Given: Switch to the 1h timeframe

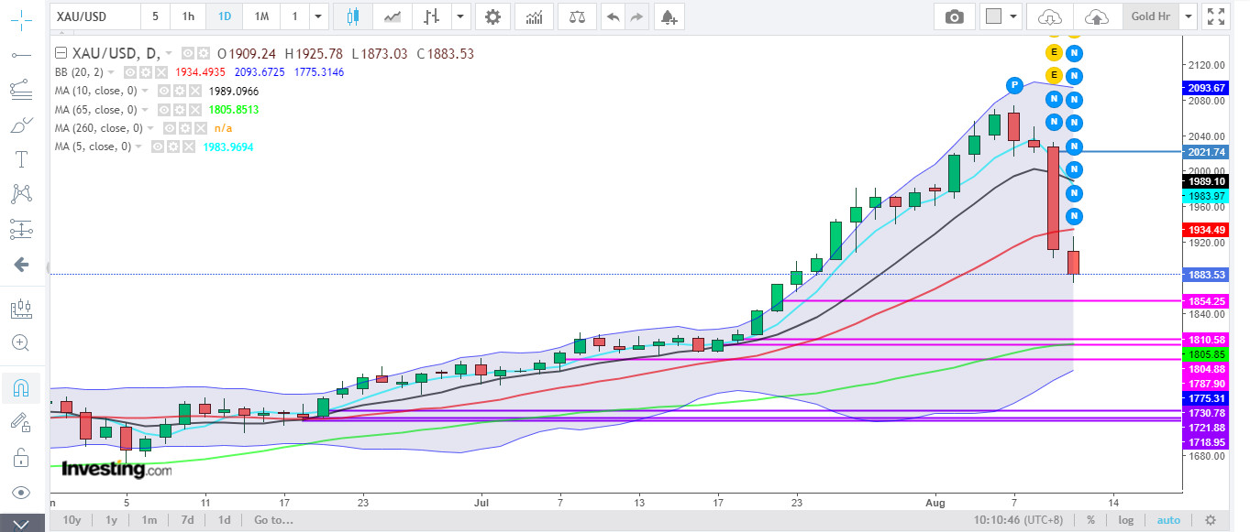Looking at the screenshot, I should click(188, 16).
